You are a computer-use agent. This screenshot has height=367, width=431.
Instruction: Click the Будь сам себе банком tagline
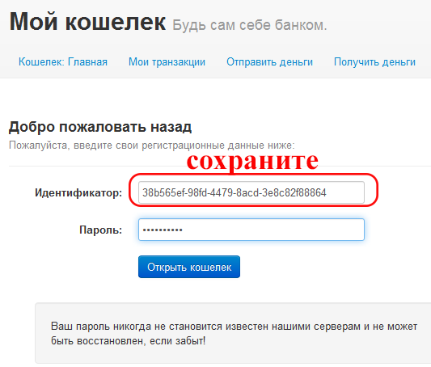(250, 25)
